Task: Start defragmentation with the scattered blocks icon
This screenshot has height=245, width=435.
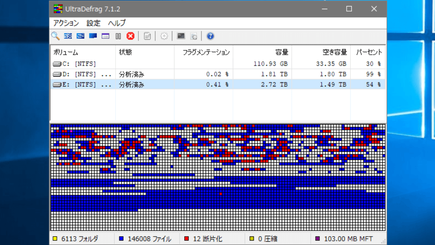Action: pos(68,36)
